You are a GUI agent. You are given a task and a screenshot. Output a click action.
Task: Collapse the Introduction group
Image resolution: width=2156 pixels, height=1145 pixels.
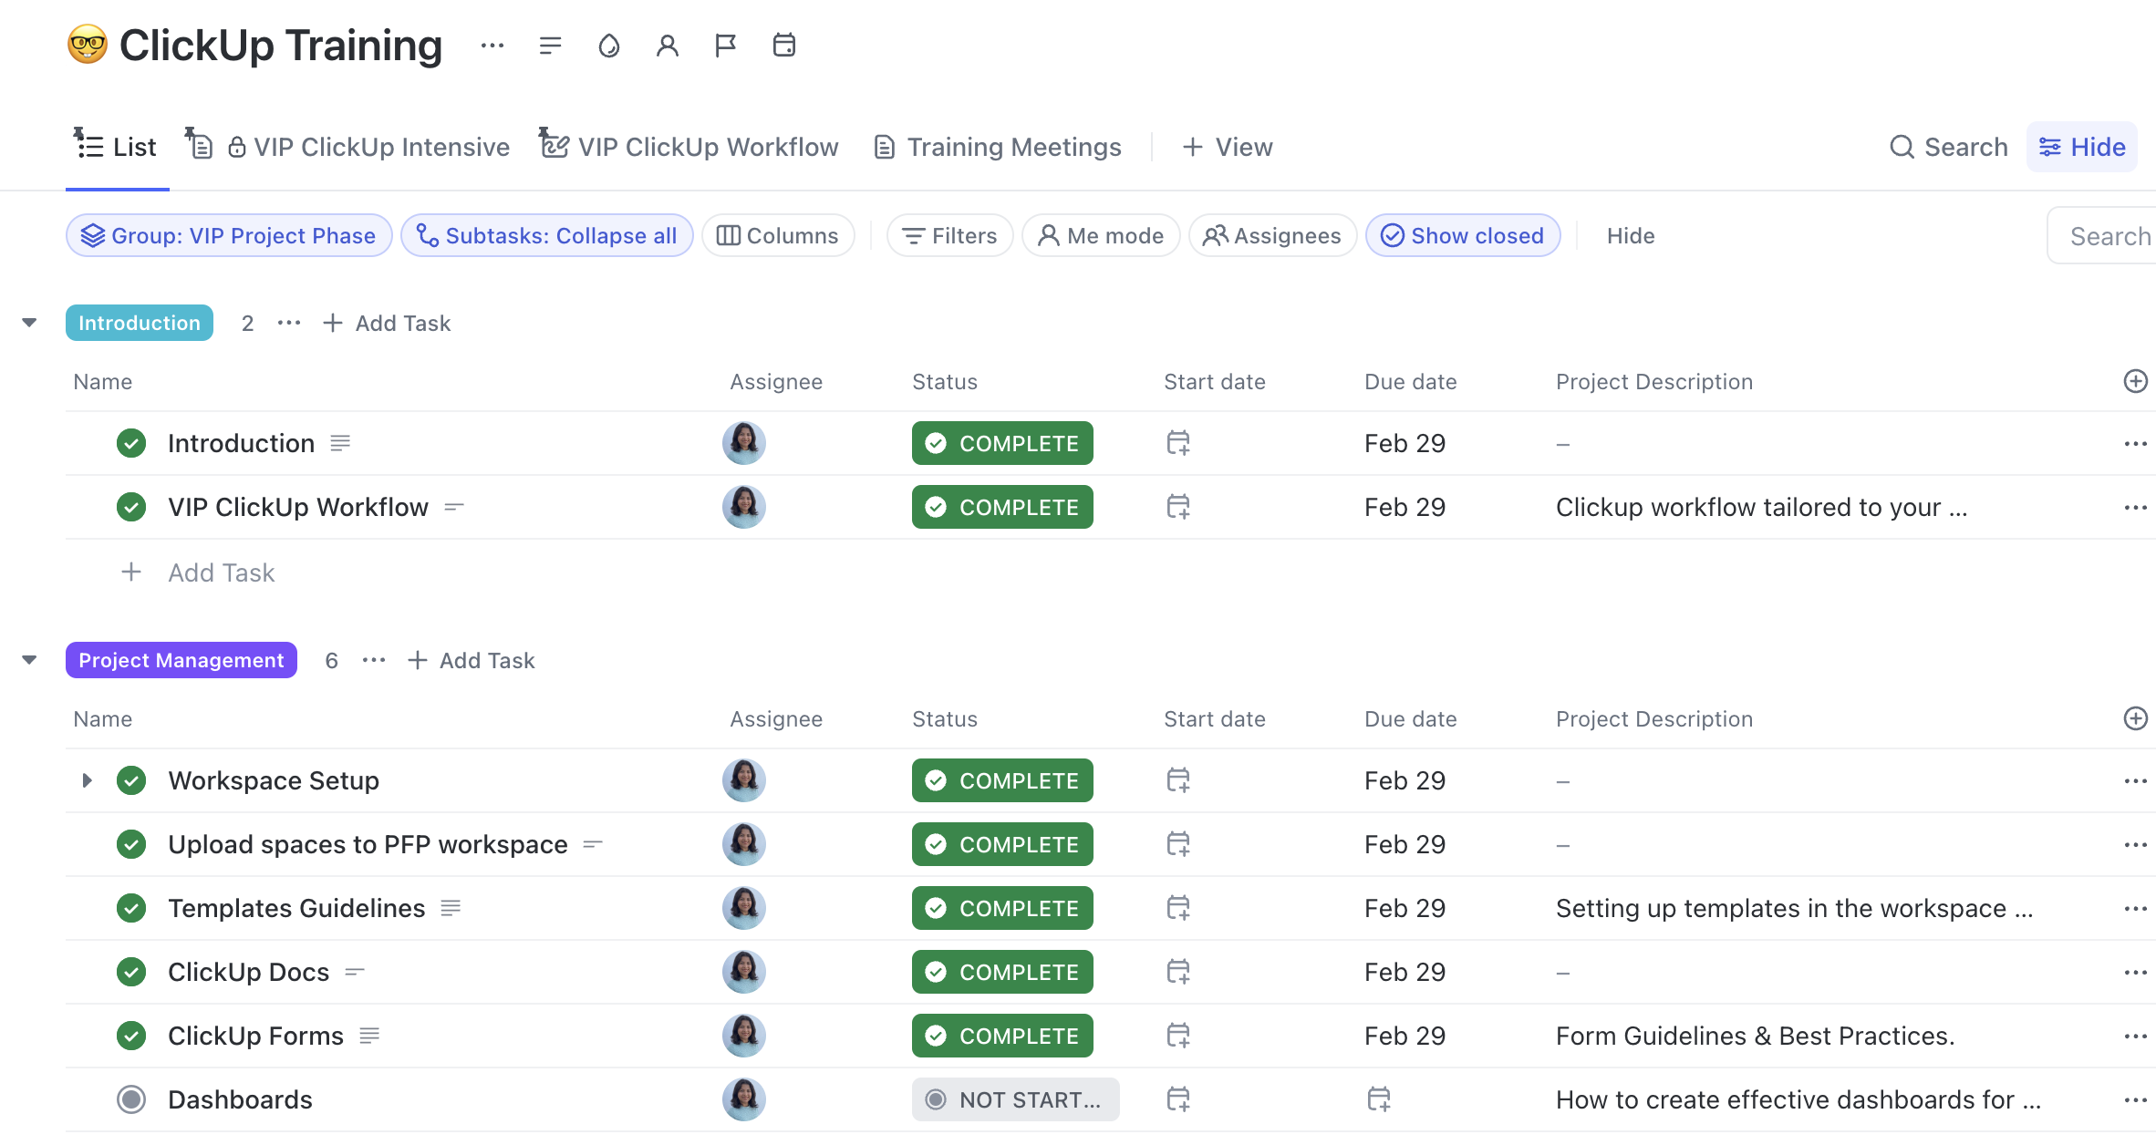pos(28,322)
